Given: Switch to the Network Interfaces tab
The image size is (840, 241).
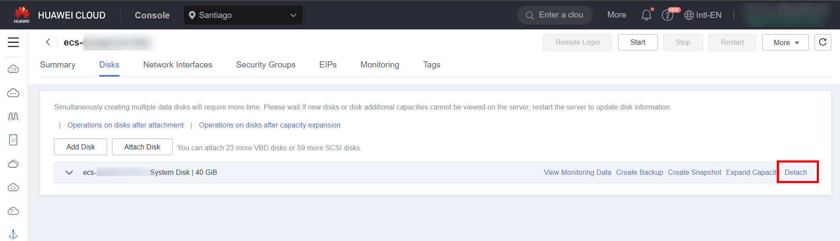Looking at the screenshot, I should (x=177, y=65).
